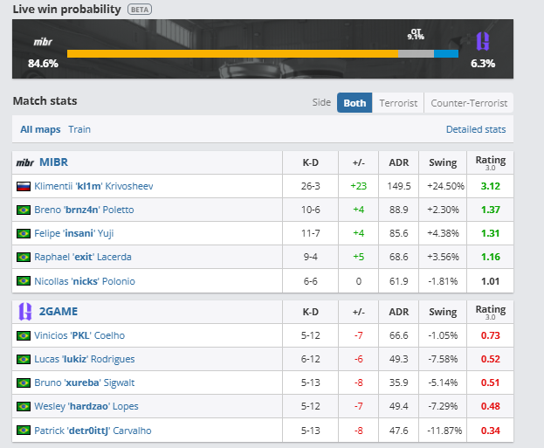Click the yellow MIBR win probability bar
Image resolution: width=544 pixels, height=448 pixels.
232,54
